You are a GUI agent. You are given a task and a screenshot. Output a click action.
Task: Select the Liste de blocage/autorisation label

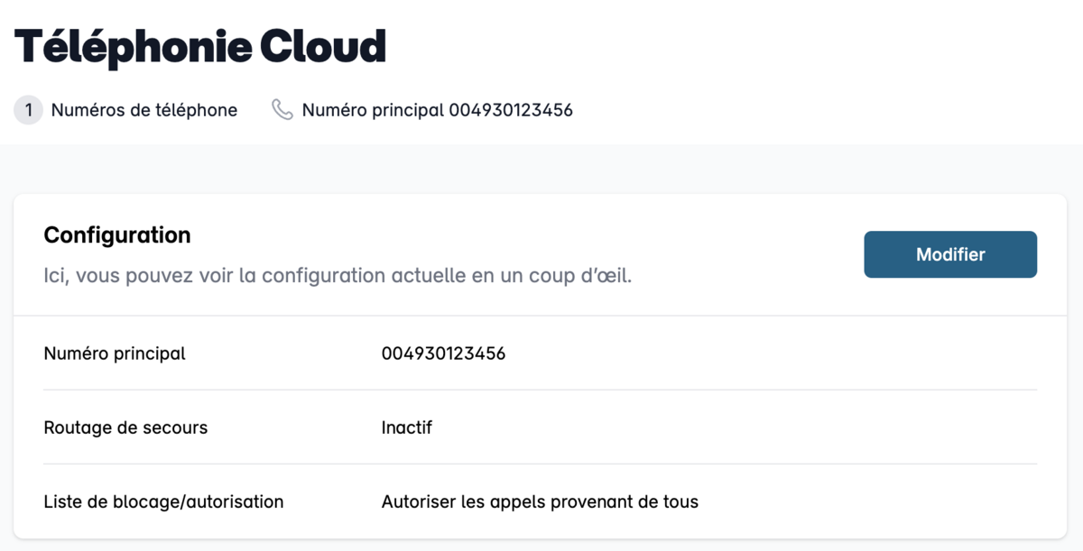coord(163,501)
